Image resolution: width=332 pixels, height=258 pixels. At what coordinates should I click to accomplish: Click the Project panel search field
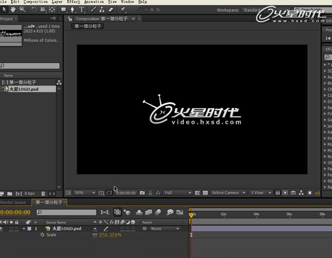click(x=30, y=66)
